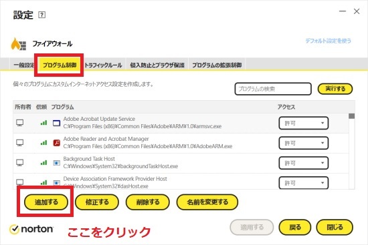Switch to the プログラムの拡張制御 tab
Image resolution: width=368 pixels, height=245 pixels.
[x=217, y=65]
